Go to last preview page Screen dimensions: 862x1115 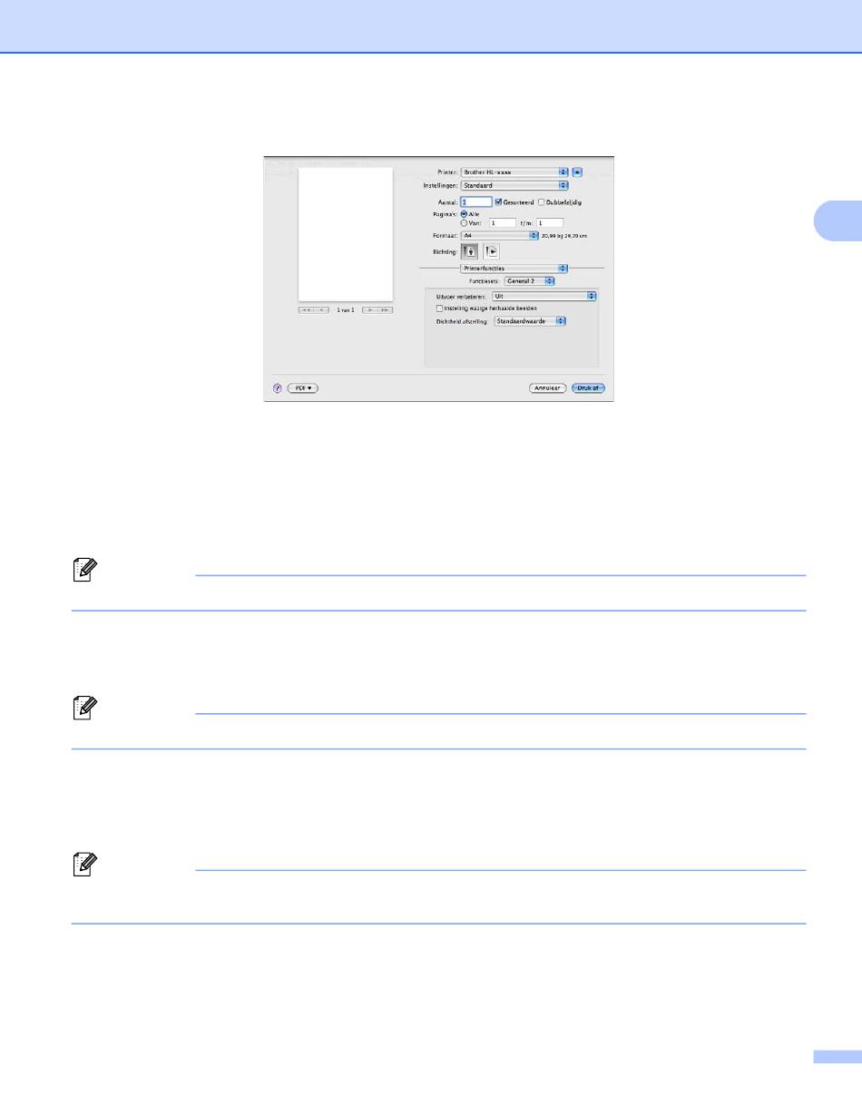click(x=386, y=310)
